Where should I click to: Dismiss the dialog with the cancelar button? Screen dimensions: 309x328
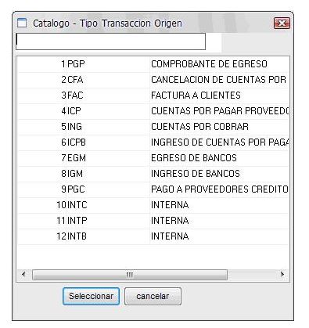click(153, 296)
